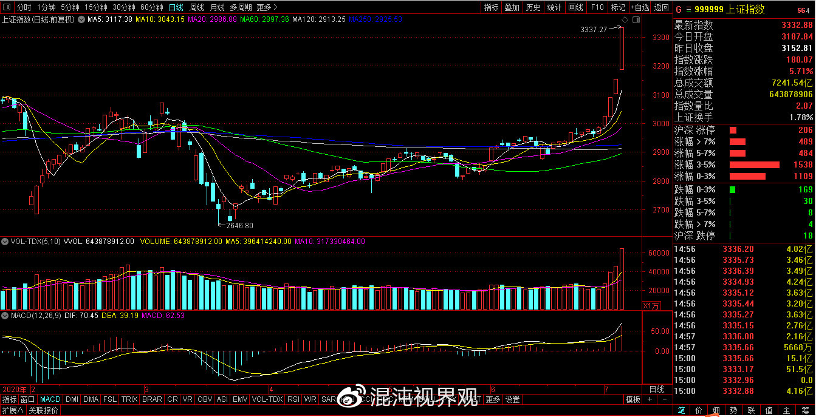816x417 pixels.
Task: Click the red G icon beside 999999
Action: 679,9
